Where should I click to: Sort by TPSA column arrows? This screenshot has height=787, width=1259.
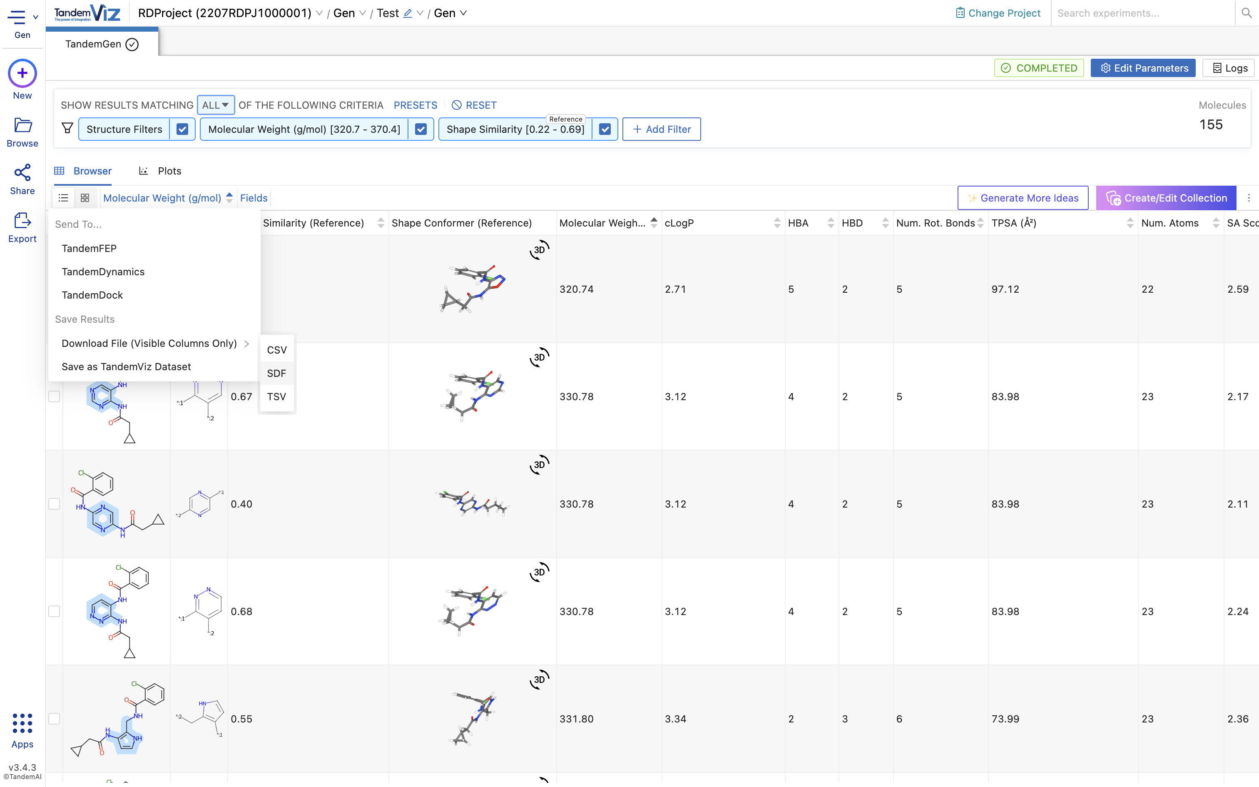click(x=1130, y=223)
